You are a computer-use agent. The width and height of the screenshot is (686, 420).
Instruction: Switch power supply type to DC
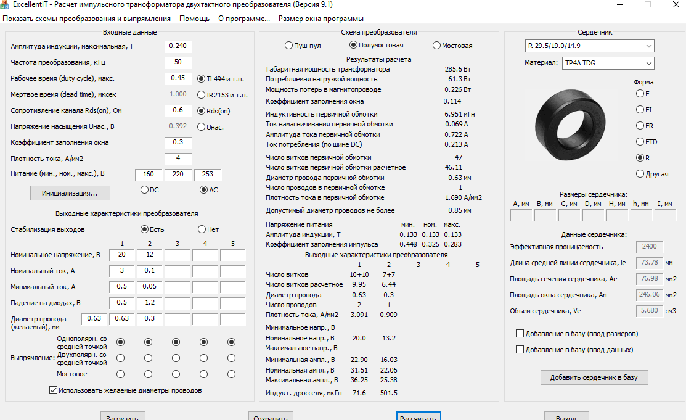145,189
